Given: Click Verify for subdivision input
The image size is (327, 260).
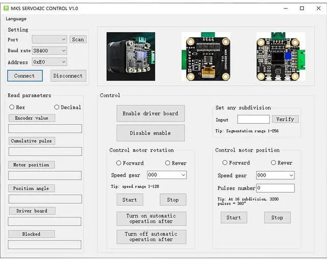Looking at the screenshot, I should pyautogui.click(x=285, y=119).
